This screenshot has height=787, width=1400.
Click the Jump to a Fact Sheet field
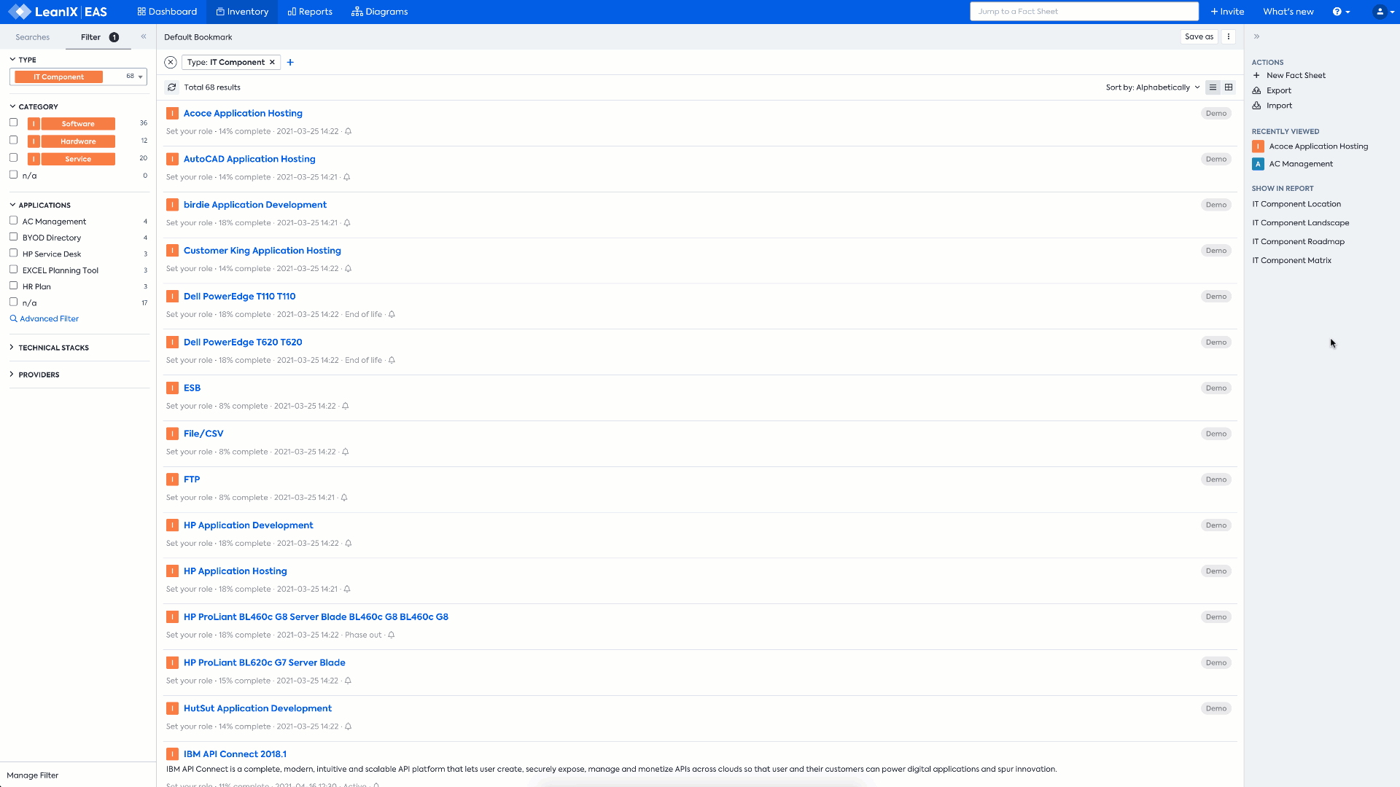[1084, 12]
